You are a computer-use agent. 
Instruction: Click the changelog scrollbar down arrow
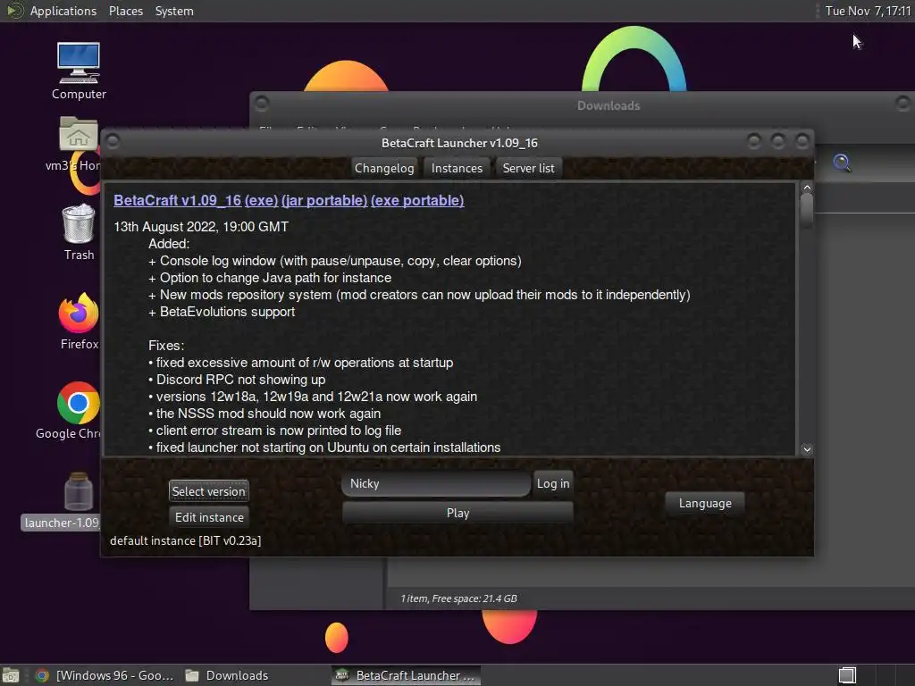pos(807,449)
